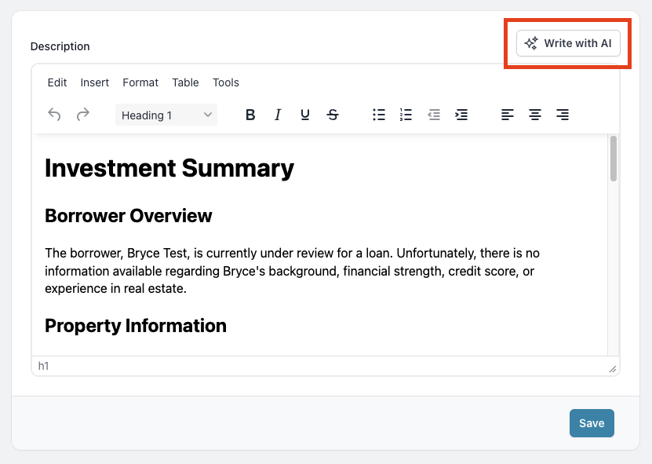Expand the Table menu
The height and width of the screenshot is (464, 652).
tap(185, 82)
